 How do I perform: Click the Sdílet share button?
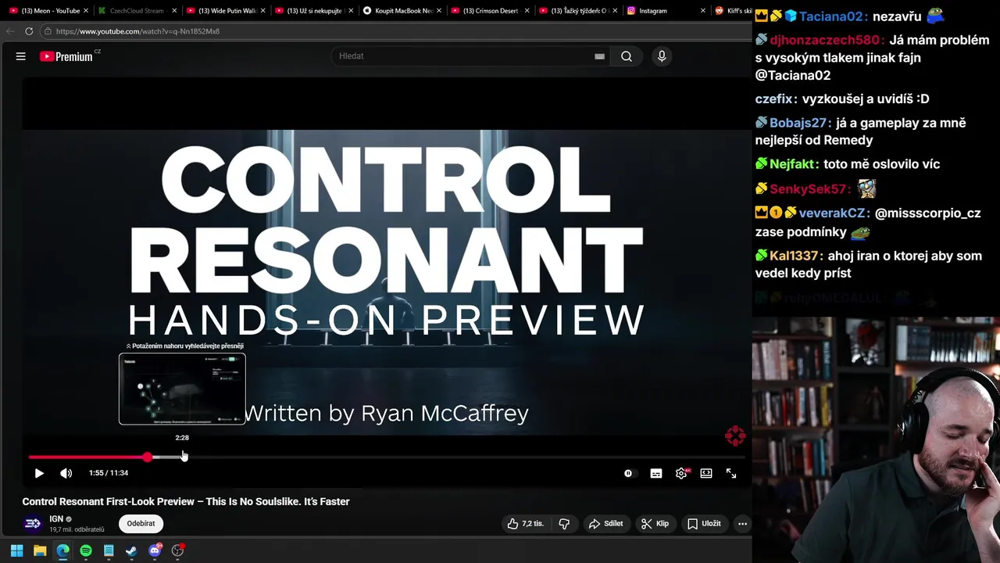(606, 524)
